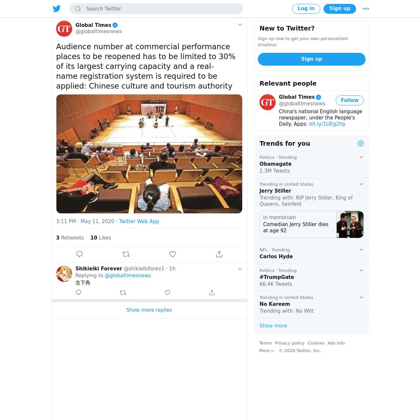Open Trends settings gear icon
420x420 pixels.
(x=360, y=143)
